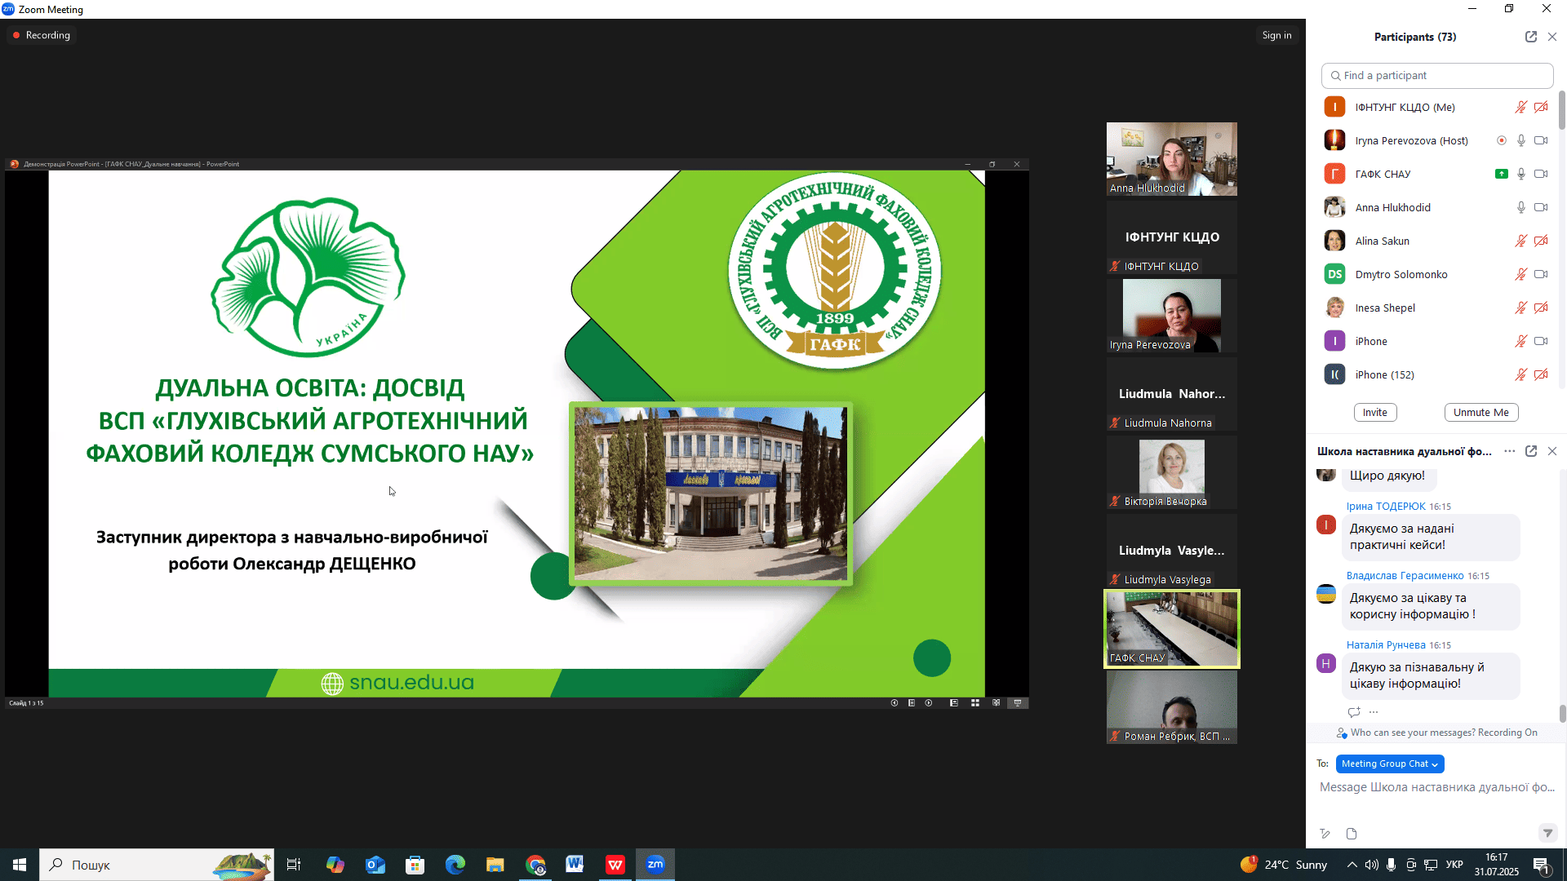Open chat panel more options (ellipsis)
1567x881 pixels.
pos(1510,451)
